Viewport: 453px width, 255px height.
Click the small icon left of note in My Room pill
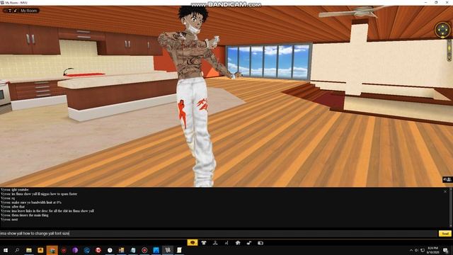9,11
